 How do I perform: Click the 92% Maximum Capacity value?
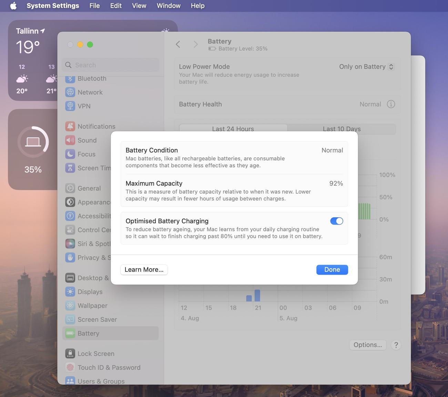click(336, 183)
